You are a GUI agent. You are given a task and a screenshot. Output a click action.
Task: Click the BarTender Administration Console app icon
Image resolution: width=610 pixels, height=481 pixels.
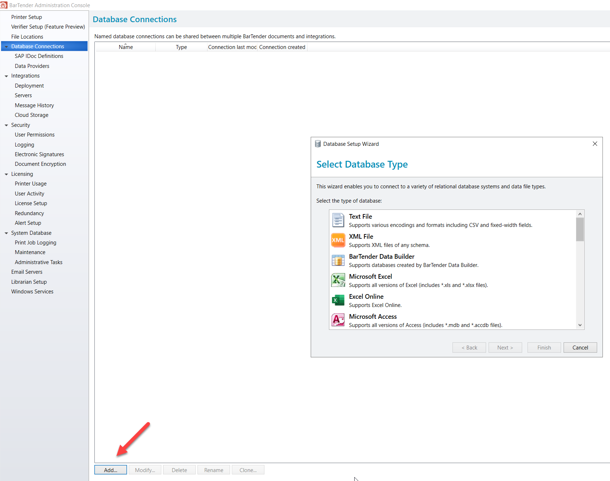4,5
